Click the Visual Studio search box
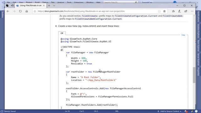This screenshot has width=201, height=113. 121,2
